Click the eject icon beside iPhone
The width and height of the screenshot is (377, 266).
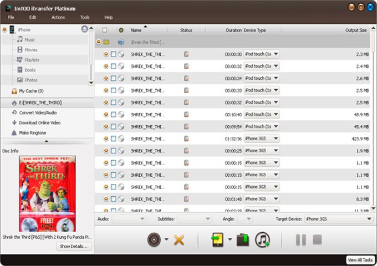(84, 29)
